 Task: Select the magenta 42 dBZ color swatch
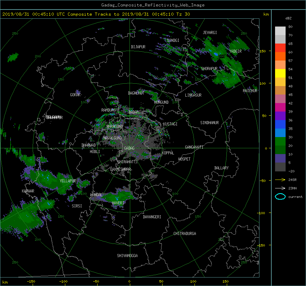280,107
